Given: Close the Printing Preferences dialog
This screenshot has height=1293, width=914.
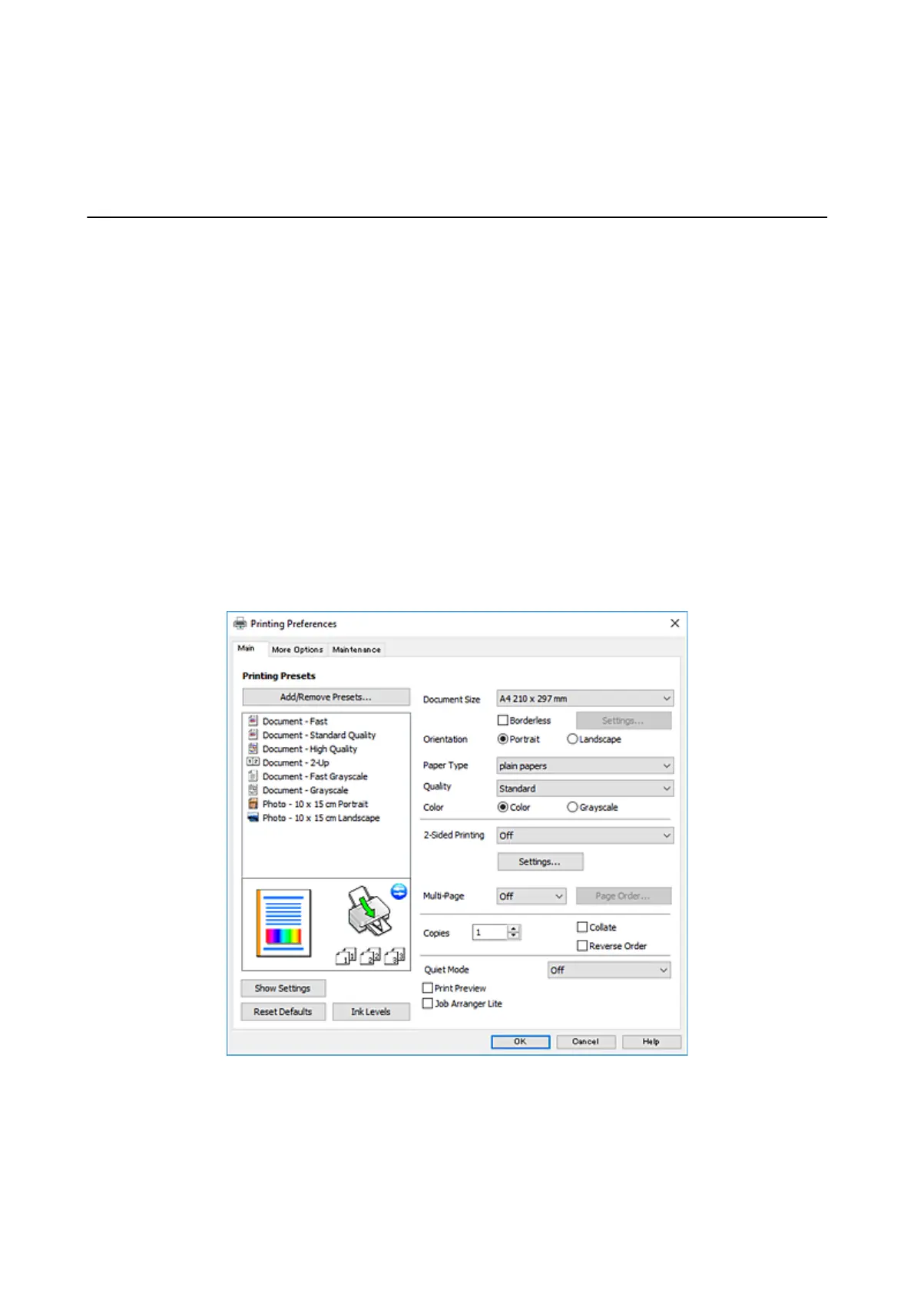Looking at the screenshot, I should tap(674, 623).
